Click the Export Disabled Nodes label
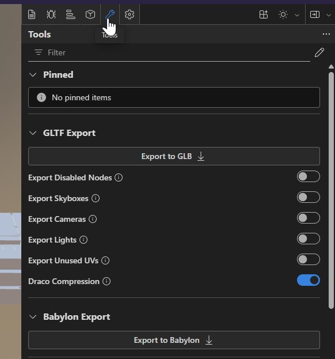Image resolution: width=335 pixels, height=359 pixels. 70,177
